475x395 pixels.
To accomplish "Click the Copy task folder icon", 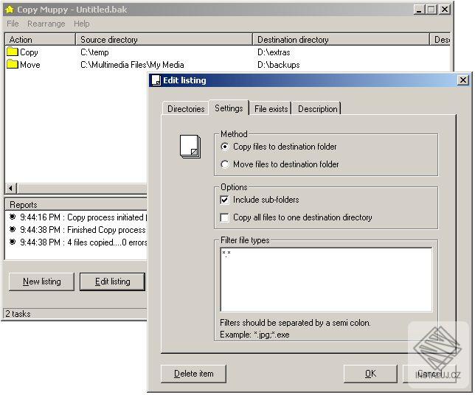I will 13,52.
